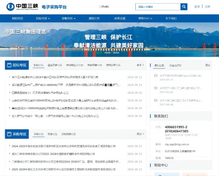The image size is (219, 176).
Task: Open the tender notice mentioning 100MW EPC
Action: [66, 100]
